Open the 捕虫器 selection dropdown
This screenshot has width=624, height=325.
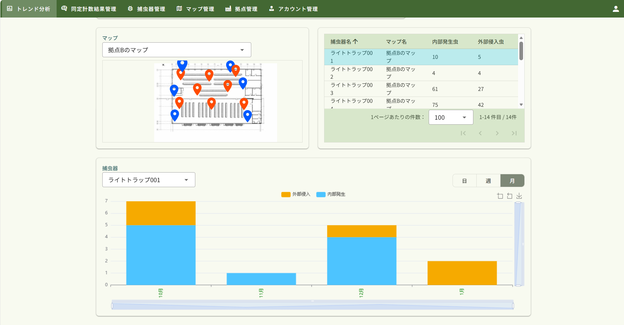point(149,180)
